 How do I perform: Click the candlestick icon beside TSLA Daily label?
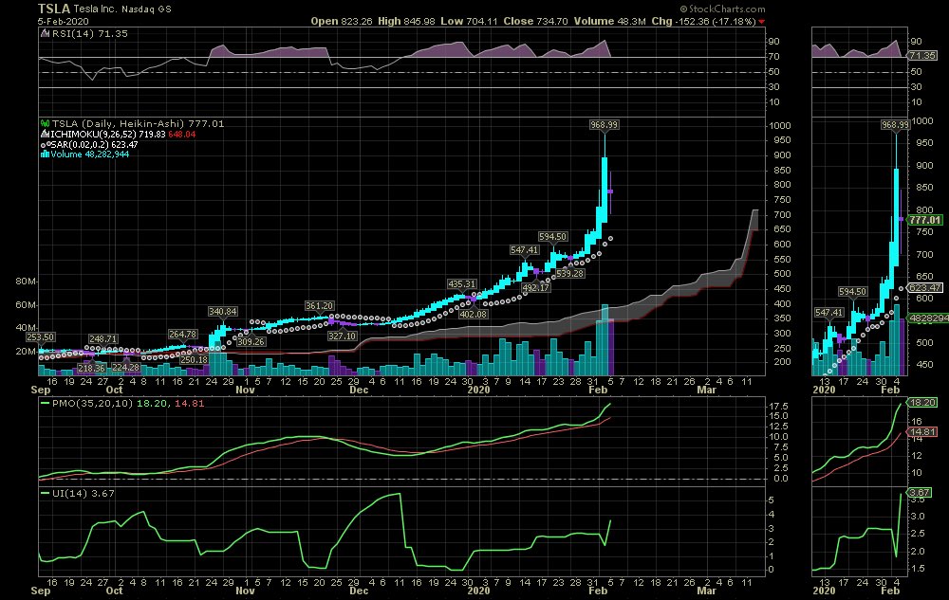(45, 124)
